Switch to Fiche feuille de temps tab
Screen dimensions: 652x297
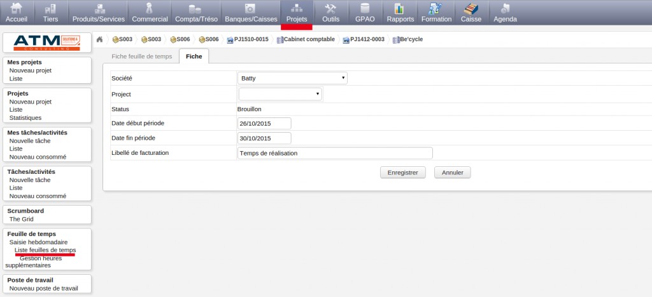tap(142, 56)
